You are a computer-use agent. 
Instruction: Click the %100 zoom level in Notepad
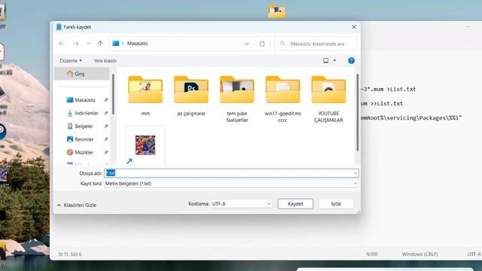[x=371, y=254]
